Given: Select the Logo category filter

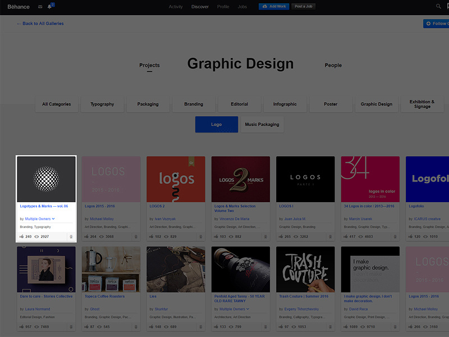Looking at the screenshot, I should point(217,124).
